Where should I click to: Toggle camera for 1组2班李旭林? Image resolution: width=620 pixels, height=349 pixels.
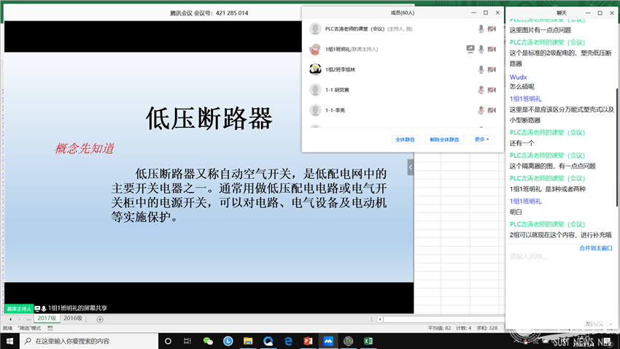(x=492, y=69)
